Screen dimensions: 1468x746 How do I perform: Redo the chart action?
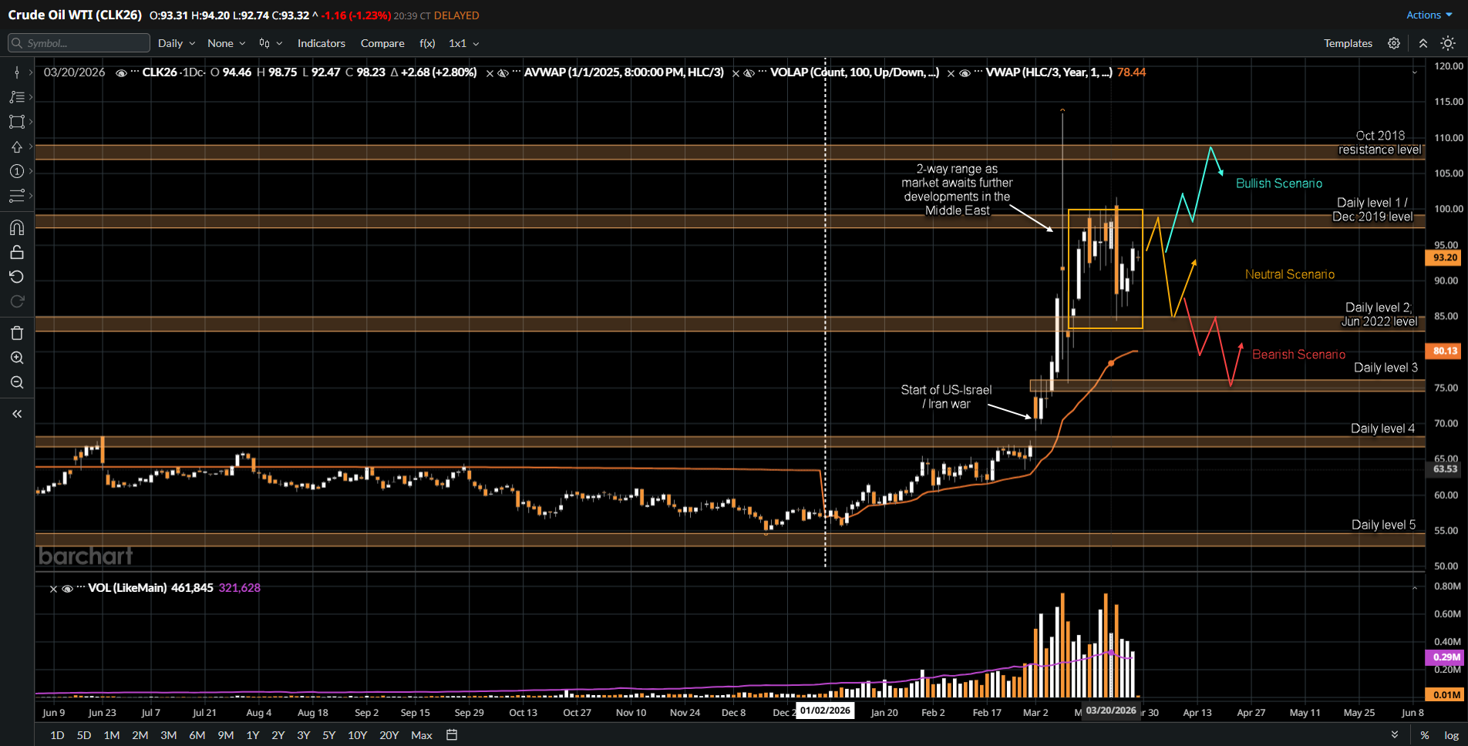(x=16, y=301)
